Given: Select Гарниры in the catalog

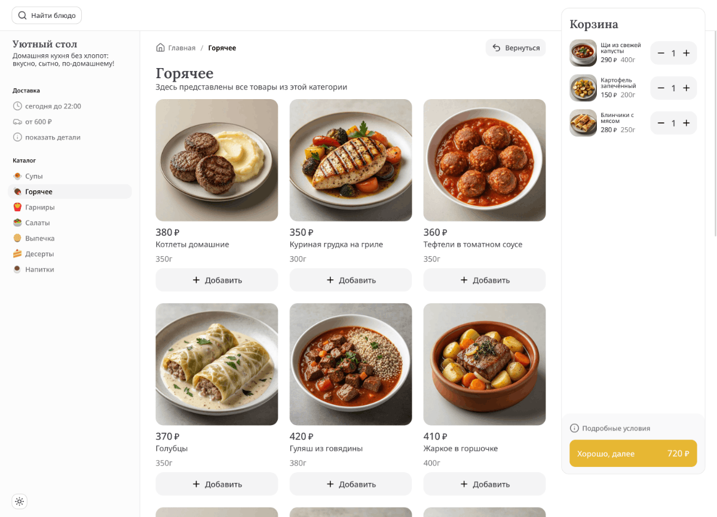Looking at the screenshot, I should 39,207.
